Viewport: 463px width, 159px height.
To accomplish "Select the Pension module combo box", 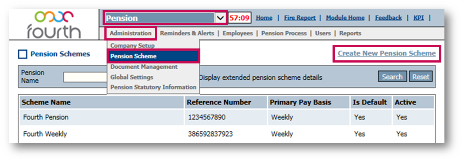I will point(165,18).
